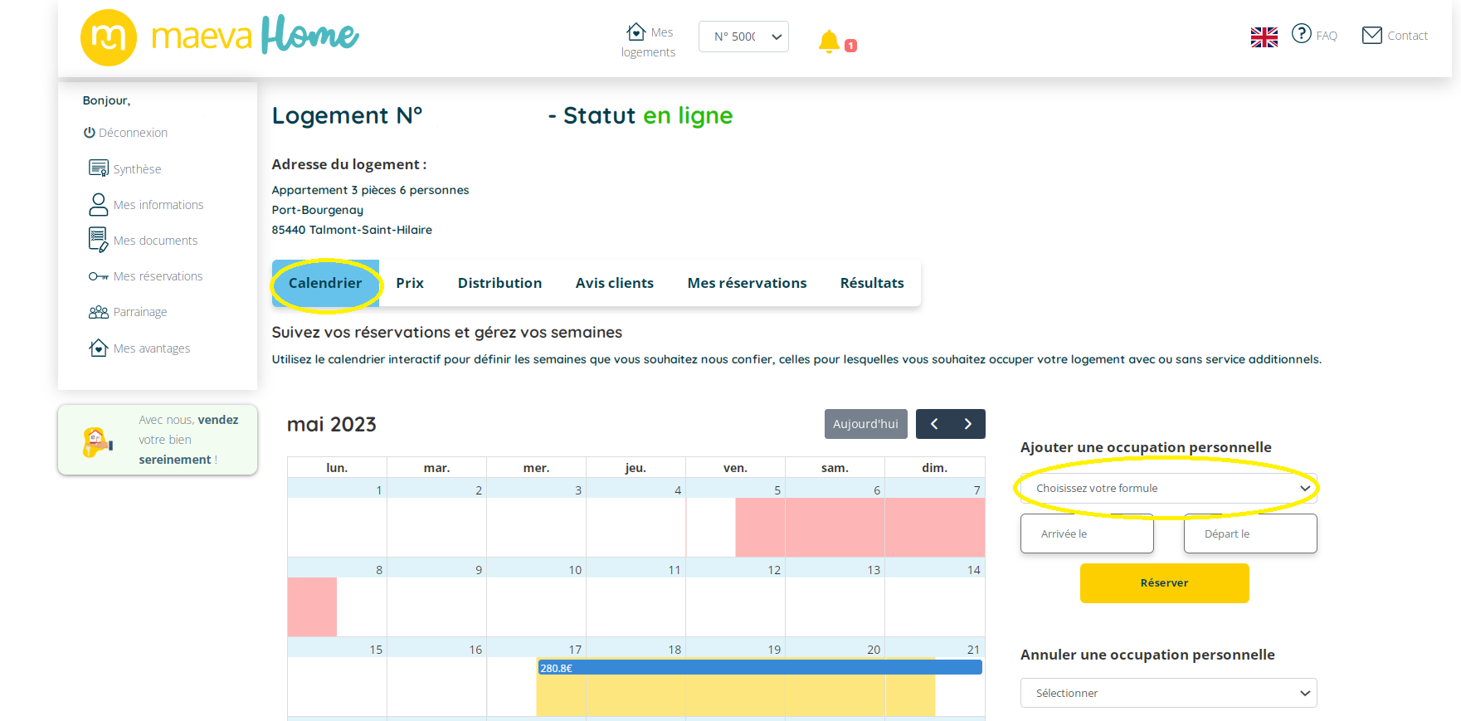This screenshot has height=721, width=1461.
Task: Open Synthèse icon in sidebar
Action: (x=98, y=168)
